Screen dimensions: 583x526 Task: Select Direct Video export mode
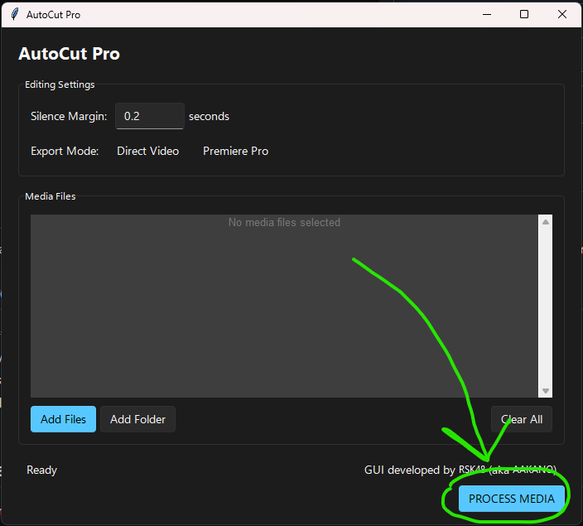click(x=148, y=151)
